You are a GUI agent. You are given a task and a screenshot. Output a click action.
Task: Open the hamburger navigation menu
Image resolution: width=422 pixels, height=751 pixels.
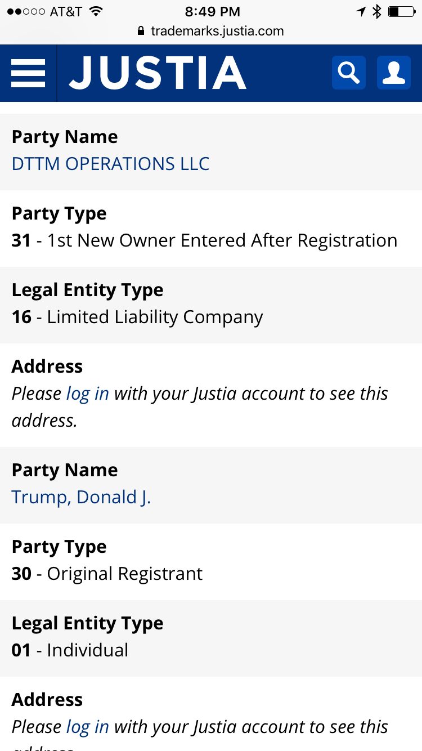pyautogui.click(x=28, y=73)
